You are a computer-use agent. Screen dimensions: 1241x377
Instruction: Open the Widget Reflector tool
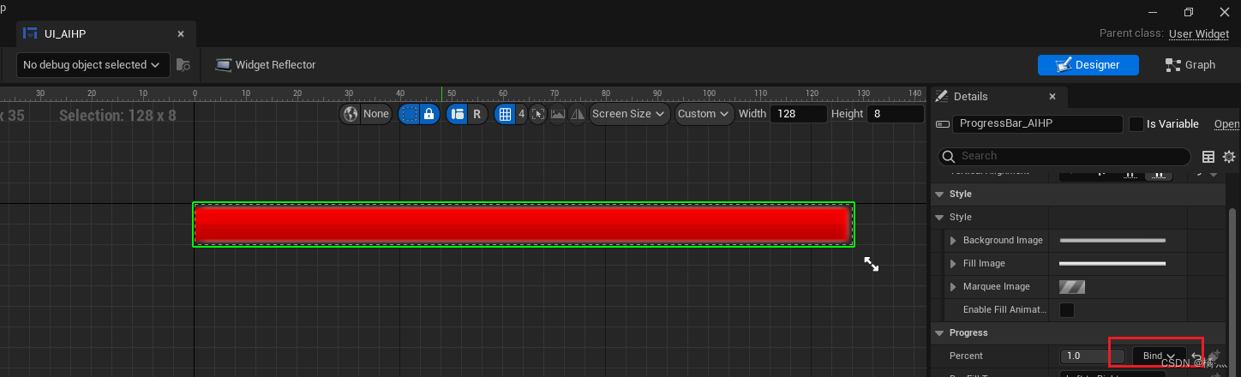pos(265,64)
